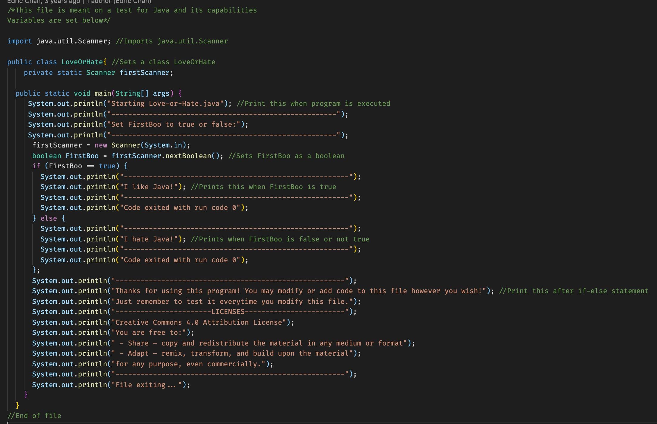Click the 'if' keyword
The height and width of the screenshot is (424, 657).
click(36, 166)
